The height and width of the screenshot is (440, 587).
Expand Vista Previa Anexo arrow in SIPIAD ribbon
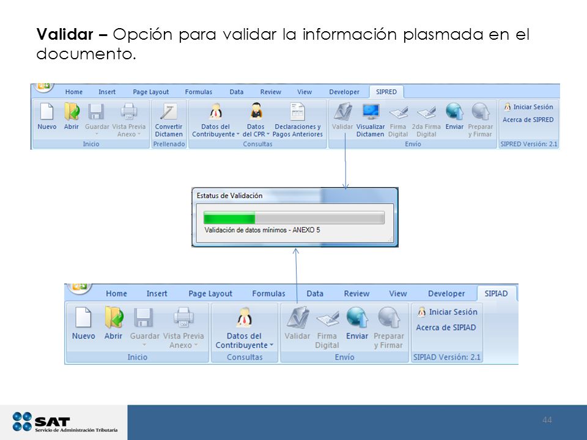pos(196,345)
